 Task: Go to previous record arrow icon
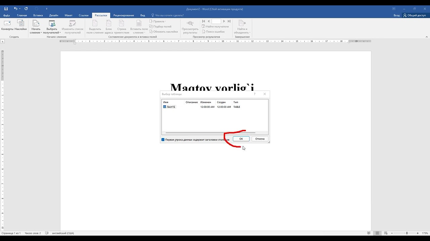[208, 21]
